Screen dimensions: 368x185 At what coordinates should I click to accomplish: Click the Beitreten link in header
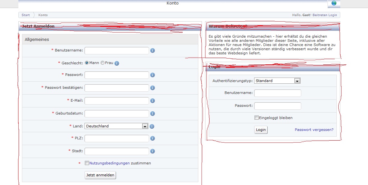coord(320,15)
